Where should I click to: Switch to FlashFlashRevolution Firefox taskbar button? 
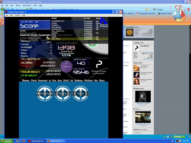56,141
